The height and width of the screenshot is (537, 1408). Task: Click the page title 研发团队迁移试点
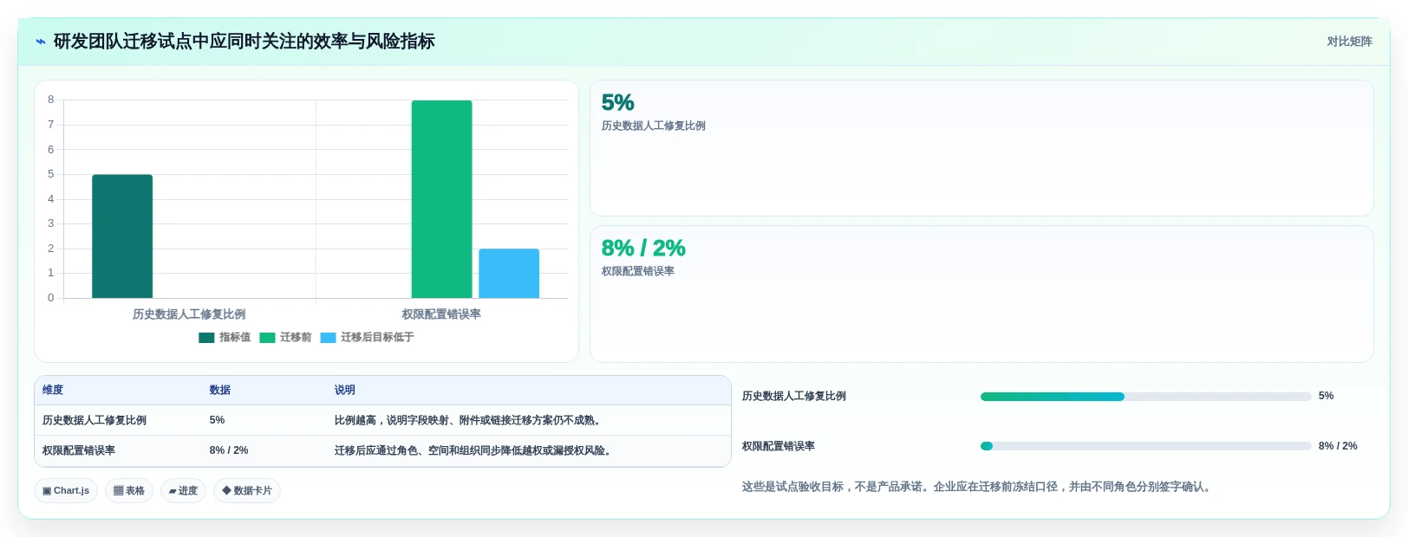pyautogui.click(x=244, y=42)
